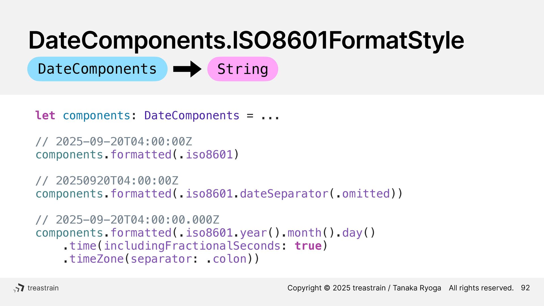544x306 pixels.
Task: Click the .colon argument in timeZone
Action: click(x=226, y=259)
